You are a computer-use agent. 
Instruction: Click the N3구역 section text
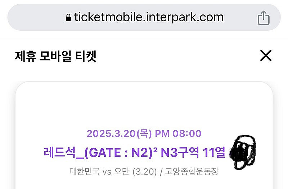coord(180,152)
